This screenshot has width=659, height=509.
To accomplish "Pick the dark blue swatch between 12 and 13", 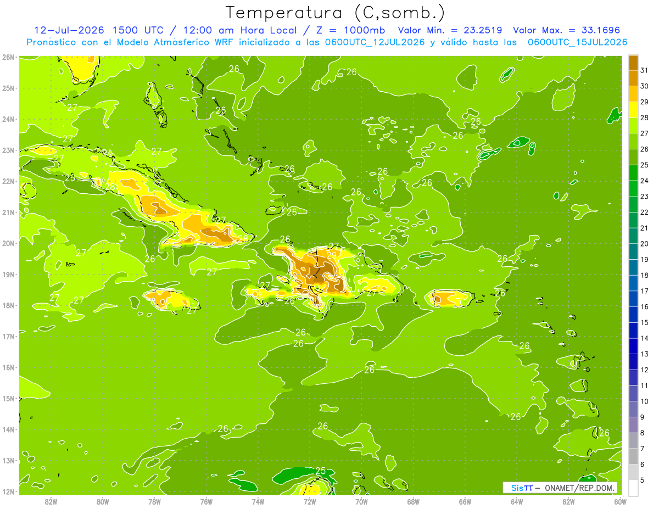I will pos(633,362).
